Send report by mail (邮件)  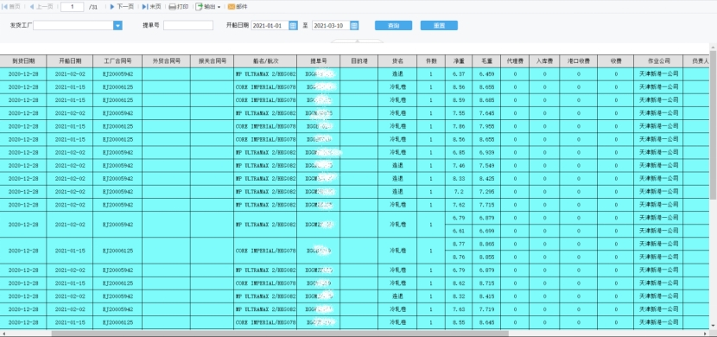click(x=238, y=7)
